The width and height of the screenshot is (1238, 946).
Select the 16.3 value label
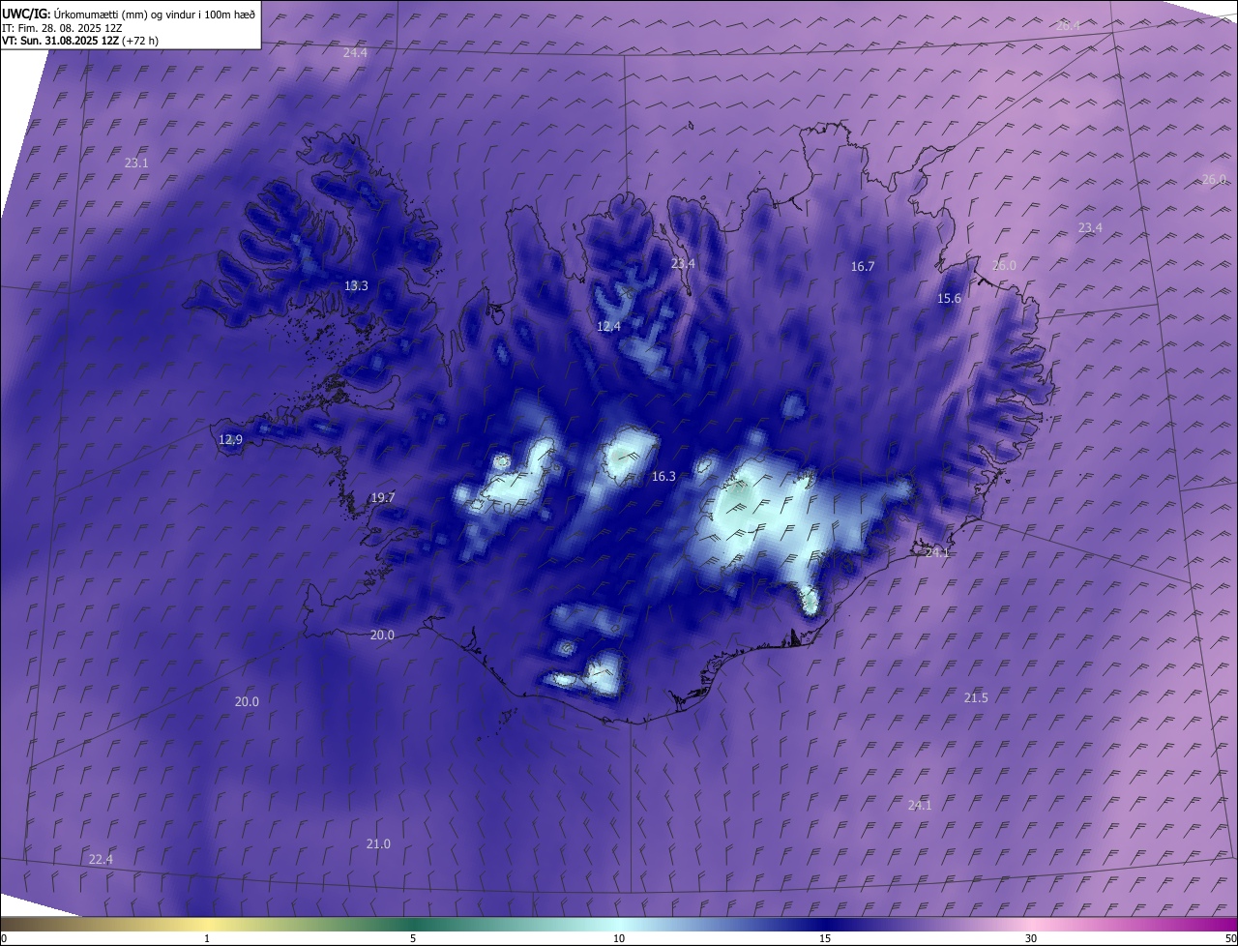click(663, 476)
